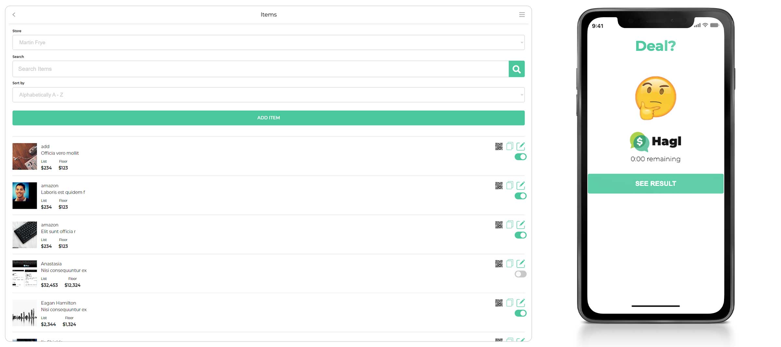Disable the "add" item listing toggle

[521, 157]
